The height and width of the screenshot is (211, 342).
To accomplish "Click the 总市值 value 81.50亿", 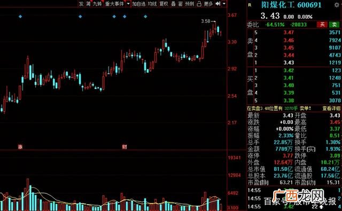I will pos(284,169).
